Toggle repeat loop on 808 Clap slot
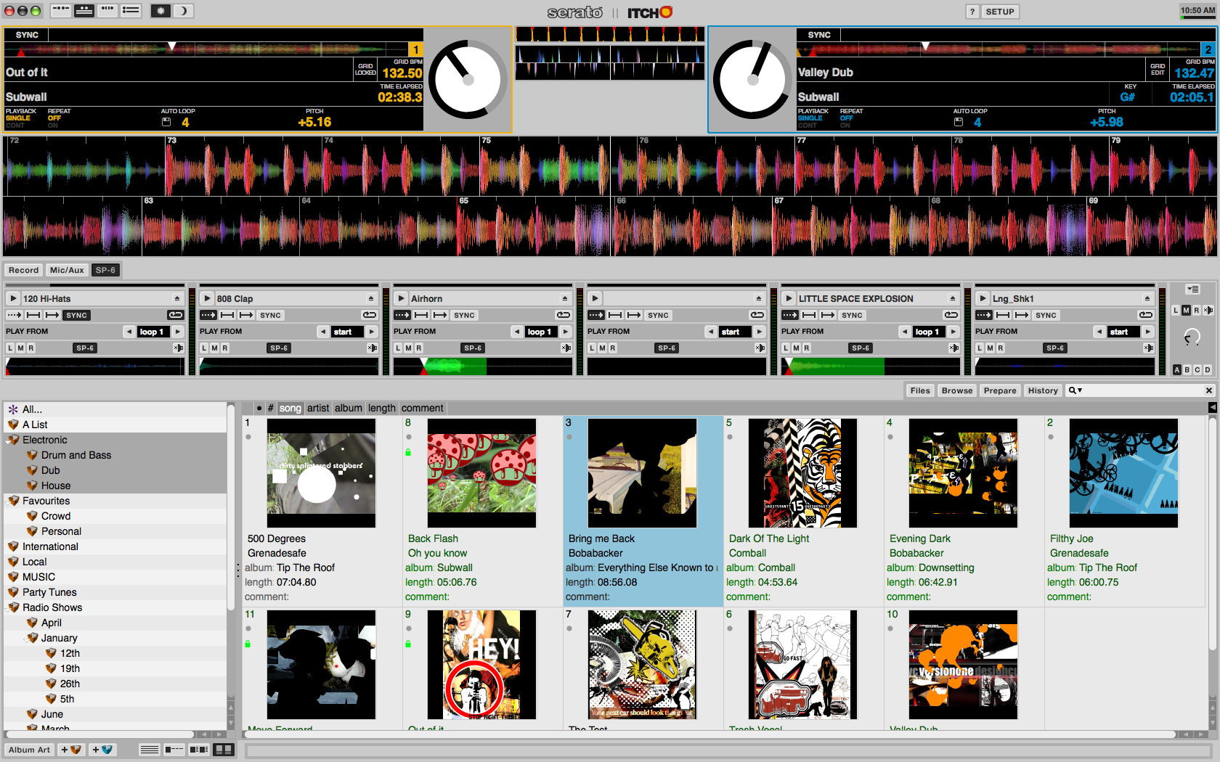 click(x=370, y=315)
